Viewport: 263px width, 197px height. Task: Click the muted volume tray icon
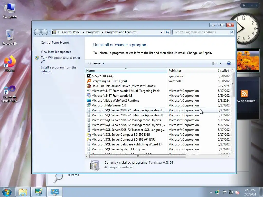tap(237, 192)
